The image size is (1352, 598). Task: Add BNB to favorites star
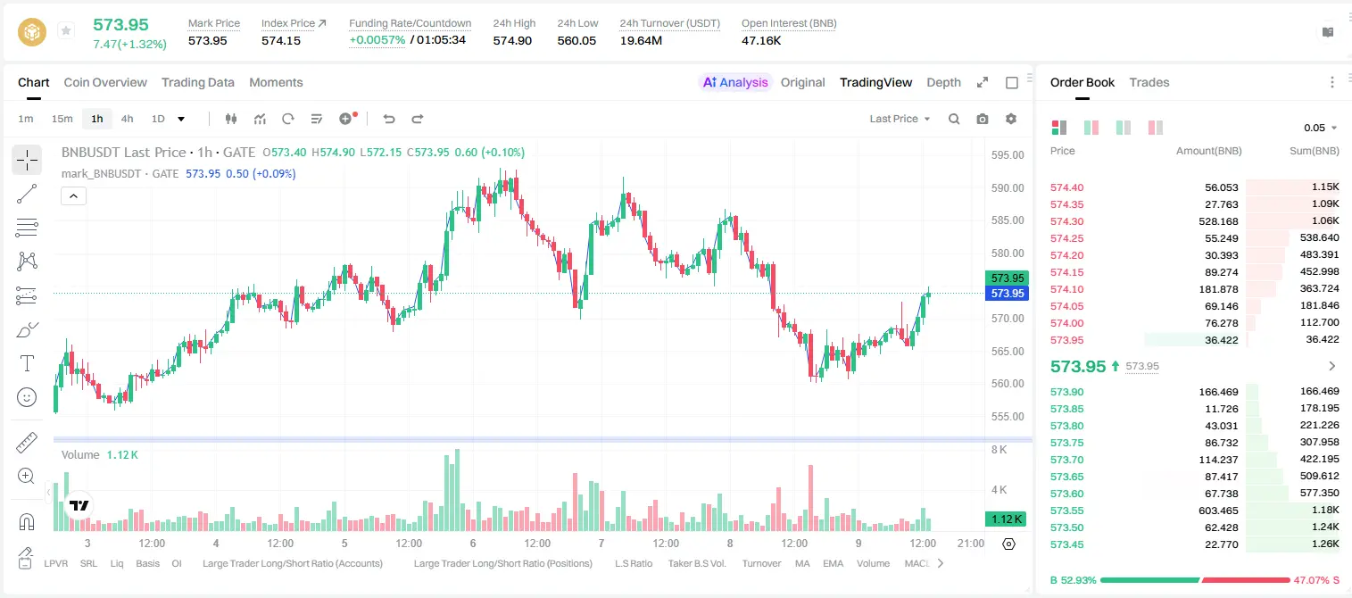click(66, 31)
